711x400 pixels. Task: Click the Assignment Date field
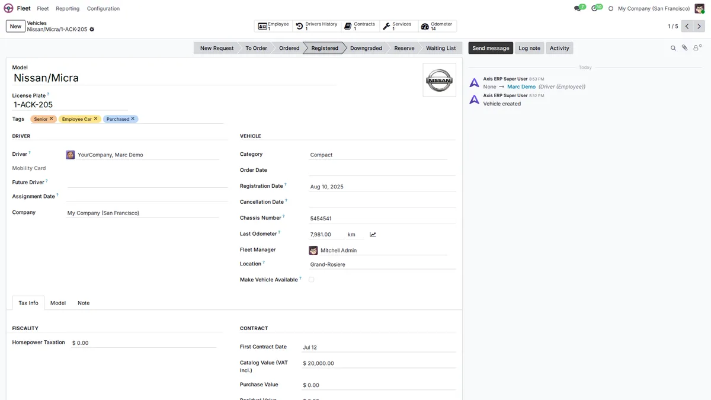tap(147, 196)
